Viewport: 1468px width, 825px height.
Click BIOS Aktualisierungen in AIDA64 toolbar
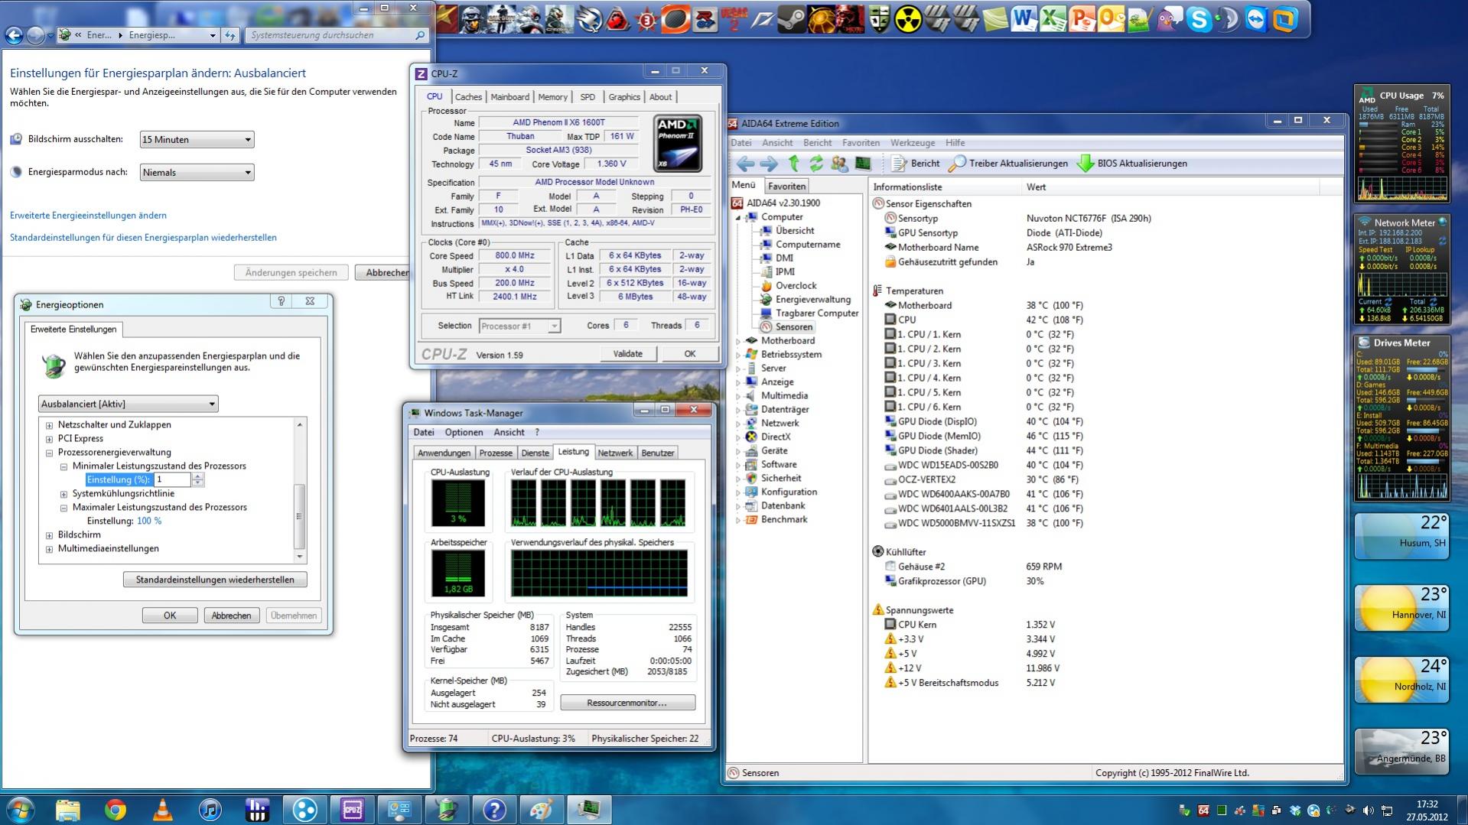coord(1132,164)
